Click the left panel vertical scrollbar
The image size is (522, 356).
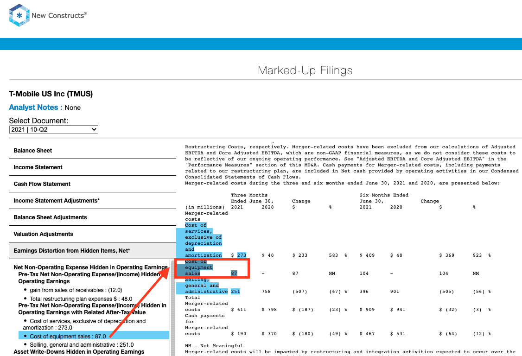tap(173, 308)
